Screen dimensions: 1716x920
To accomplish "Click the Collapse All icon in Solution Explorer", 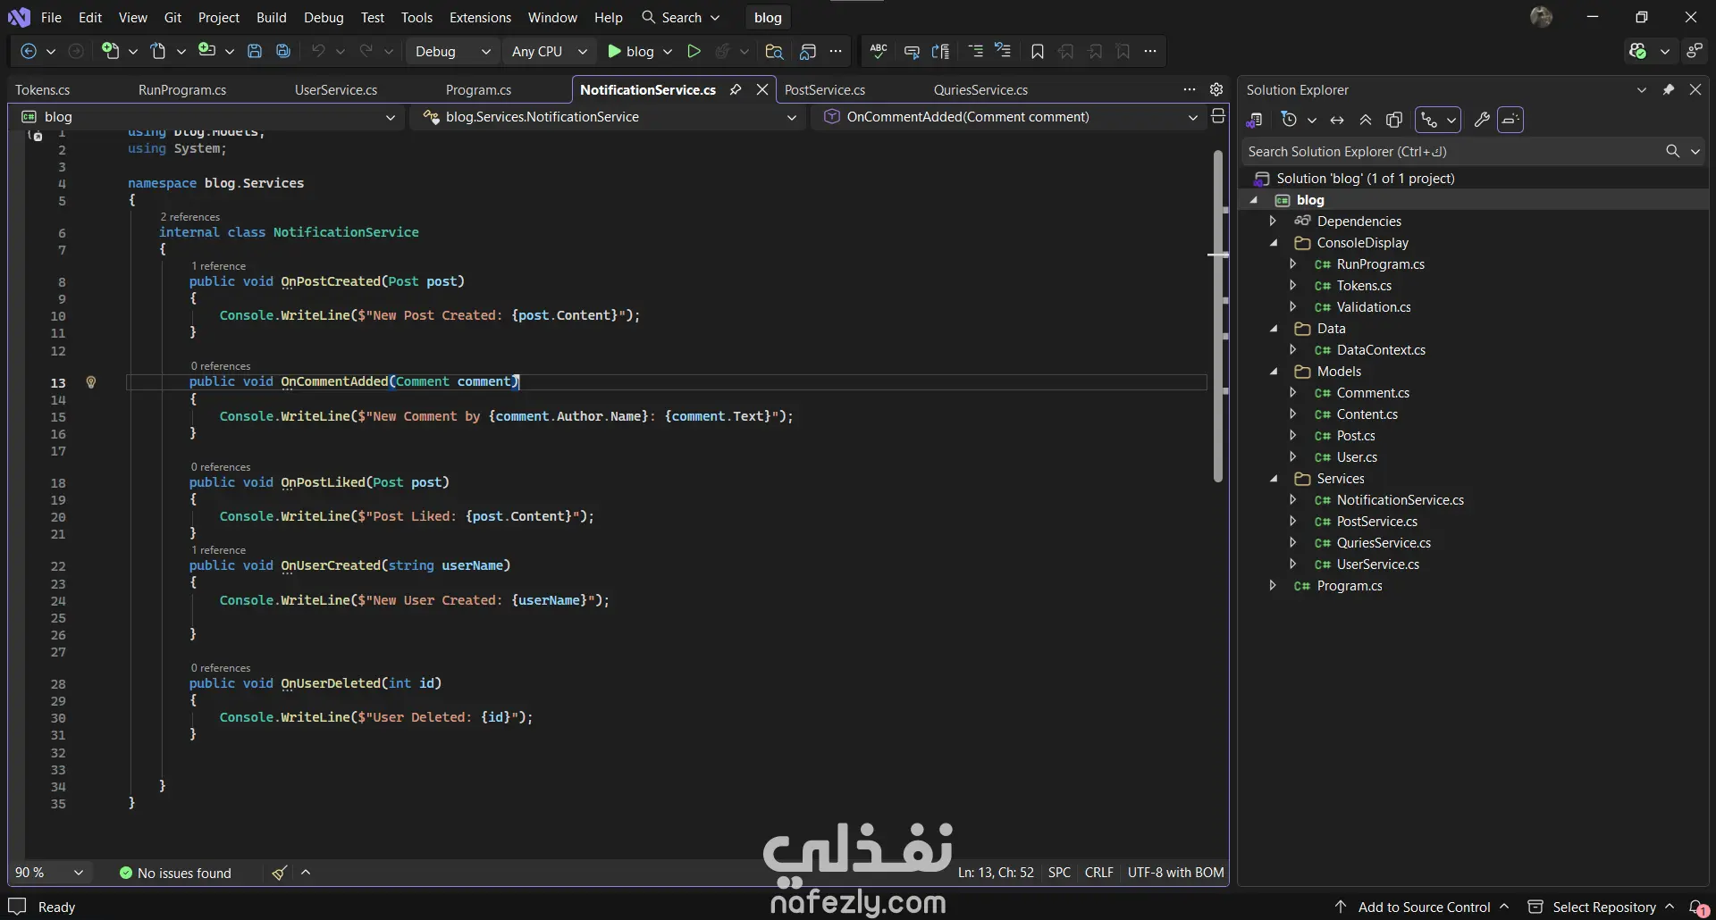I will pyautogui.click(x=1366, y=120).
